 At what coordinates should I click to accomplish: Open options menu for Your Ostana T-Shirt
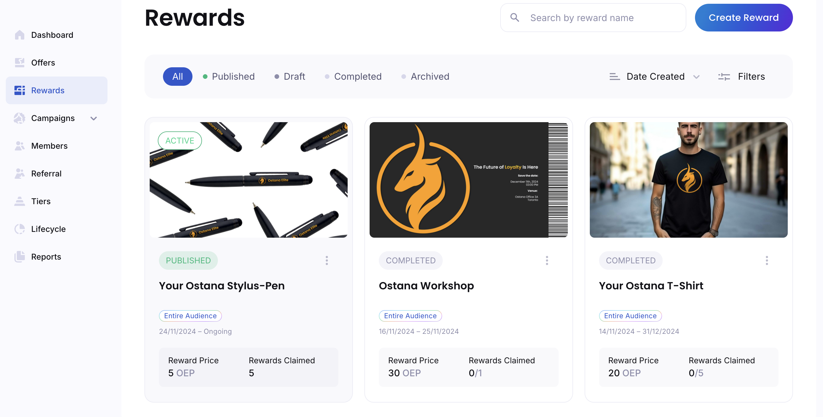pos(766,260)
